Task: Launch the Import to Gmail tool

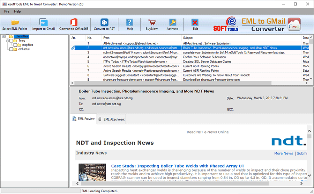Action: 44,24
